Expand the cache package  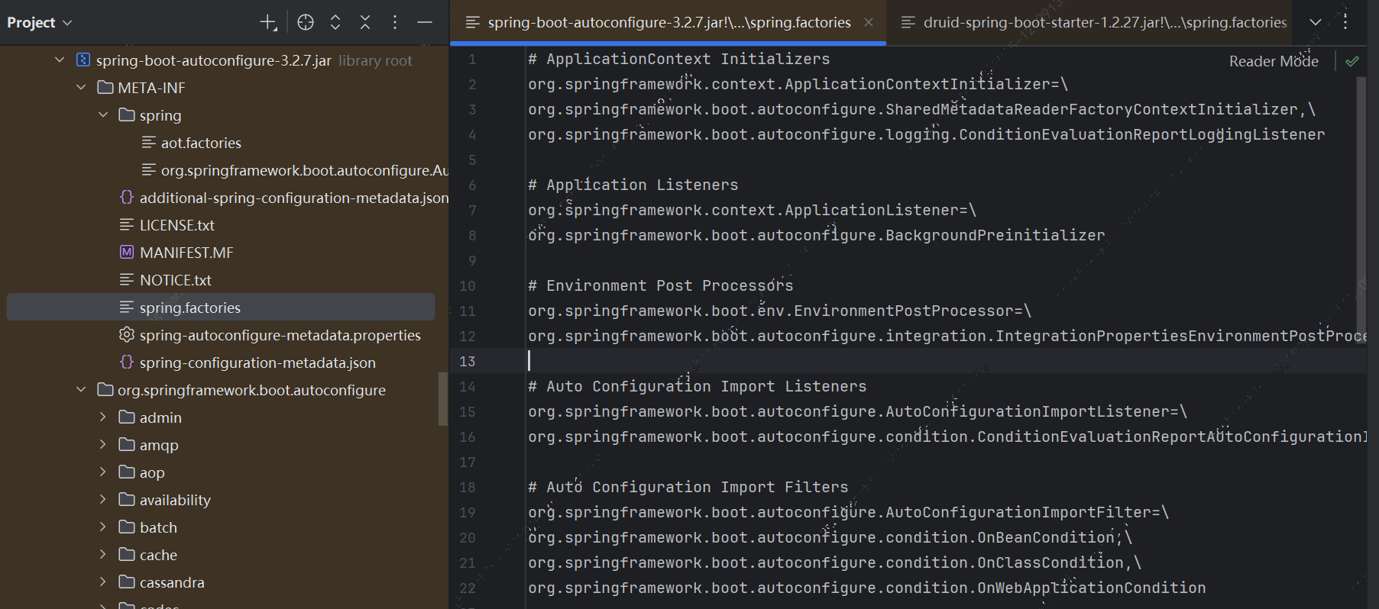coord(103,555)
